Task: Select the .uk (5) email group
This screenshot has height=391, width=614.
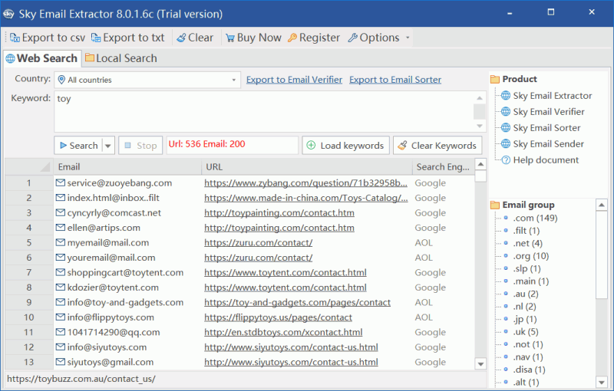Action: pyautogui.click(x=526, y=331)
